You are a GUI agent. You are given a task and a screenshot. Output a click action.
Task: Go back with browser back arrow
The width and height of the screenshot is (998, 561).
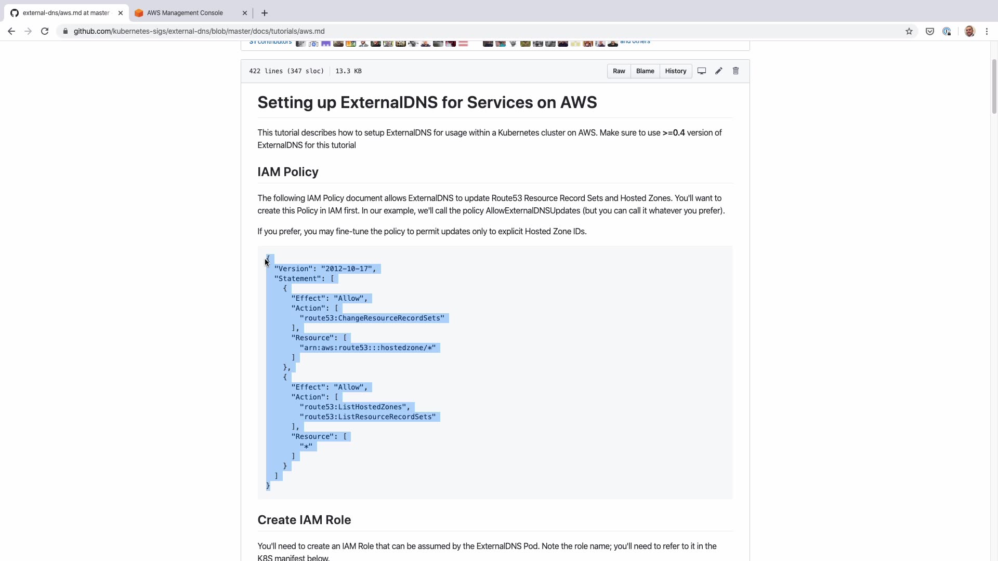tap(11, 31)
